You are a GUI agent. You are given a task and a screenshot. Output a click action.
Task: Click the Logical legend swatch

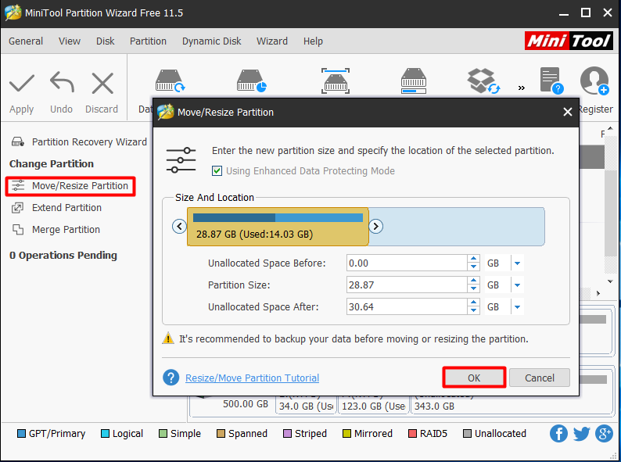tap(105, 434)
